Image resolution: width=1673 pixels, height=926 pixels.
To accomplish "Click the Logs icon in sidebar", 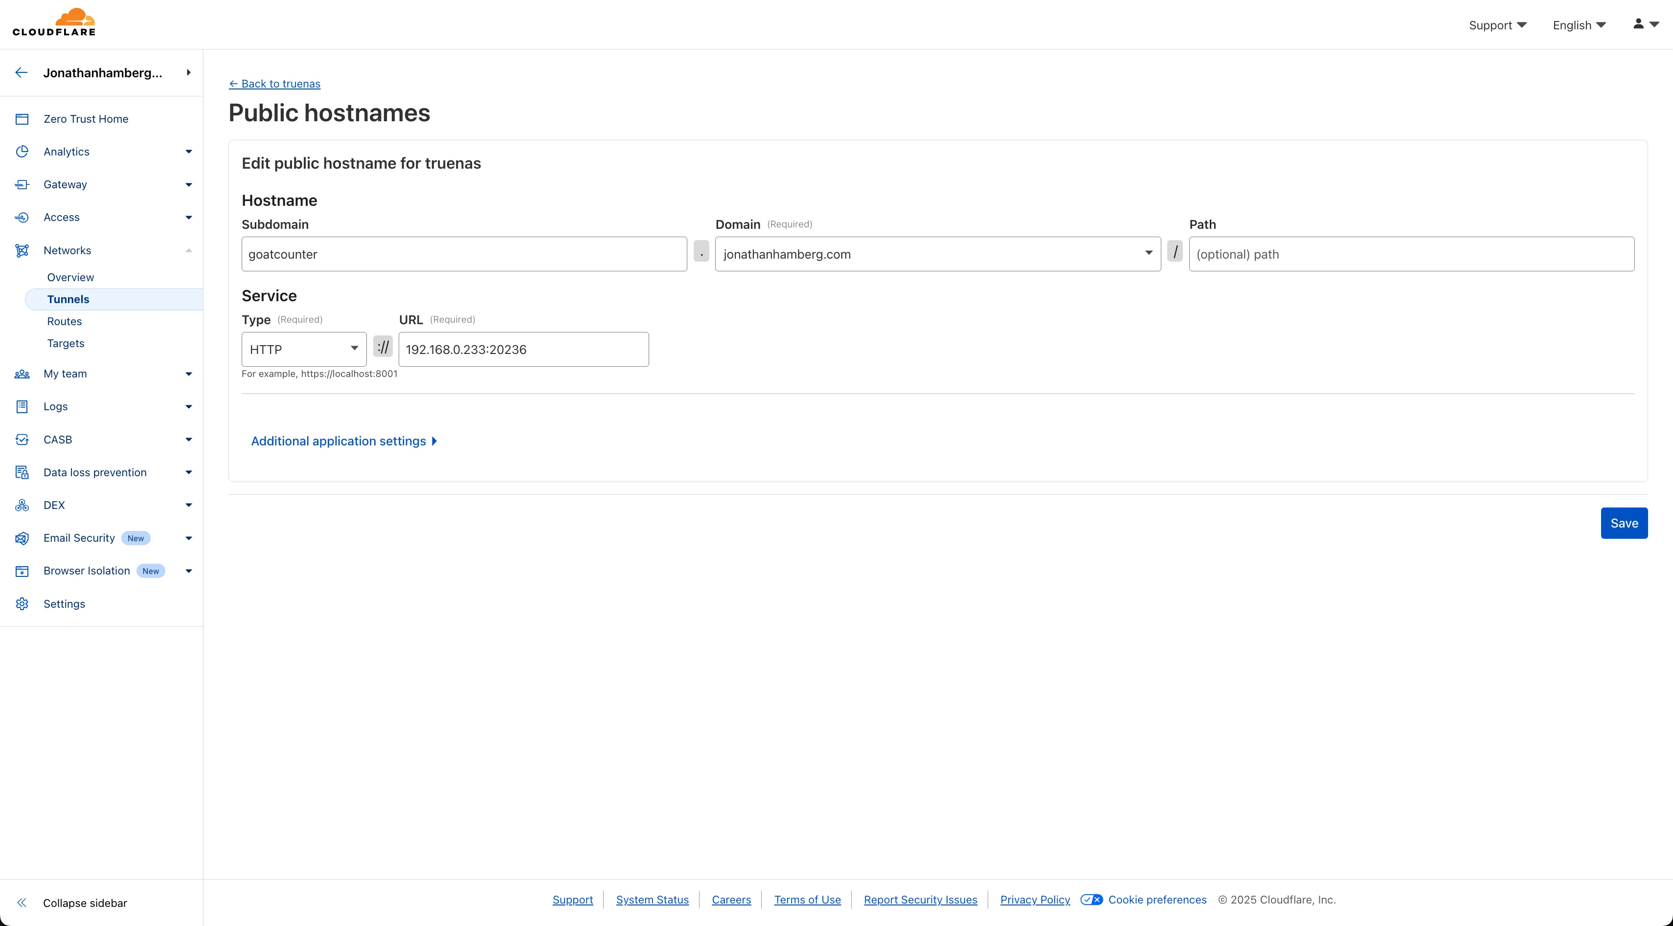I will tap(22, 406).
